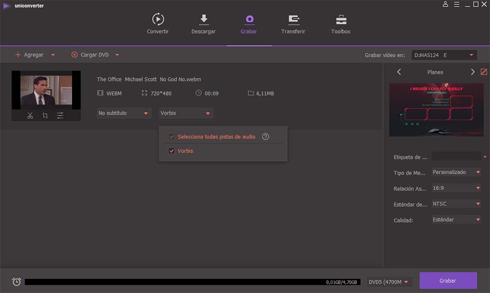The width and height of the screenshot is (490, 293).
Task: Uncheck the Vorbis audio track checkbox
Action: [171, 151]
